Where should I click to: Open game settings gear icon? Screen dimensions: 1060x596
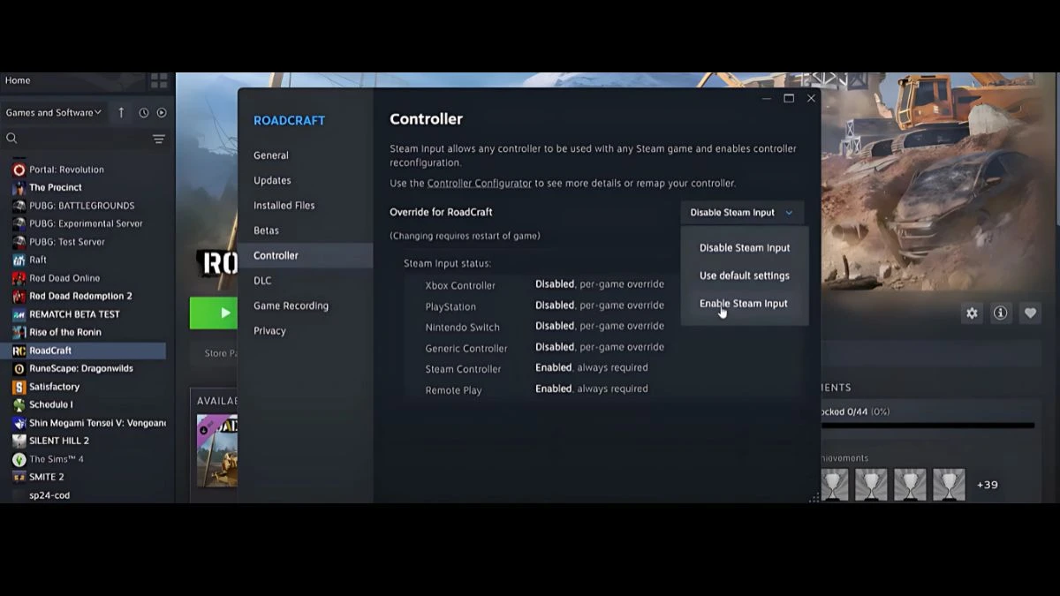972,313
